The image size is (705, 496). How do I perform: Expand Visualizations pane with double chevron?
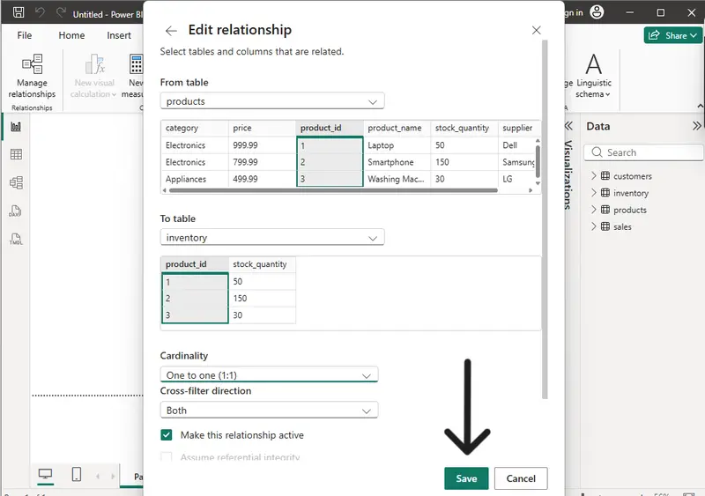[568, 126]
